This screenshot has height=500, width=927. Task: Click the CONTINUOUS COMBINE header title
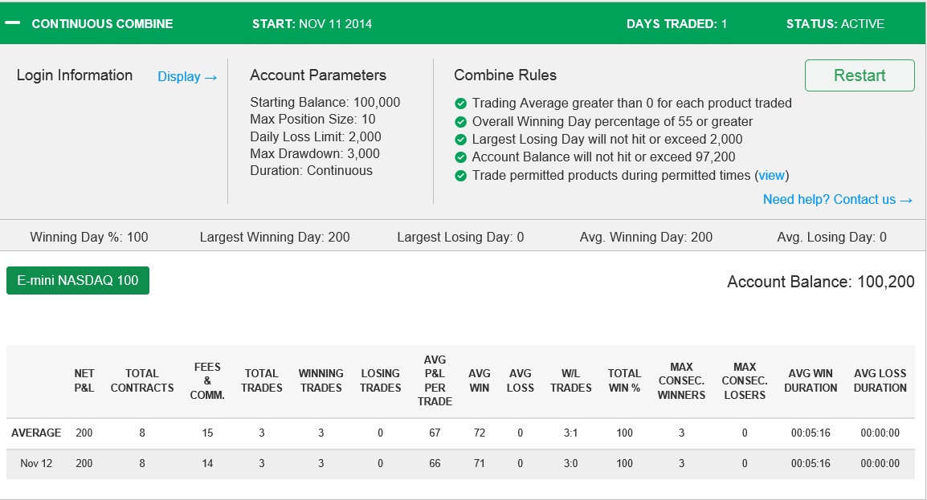click(x=102, y=23)
